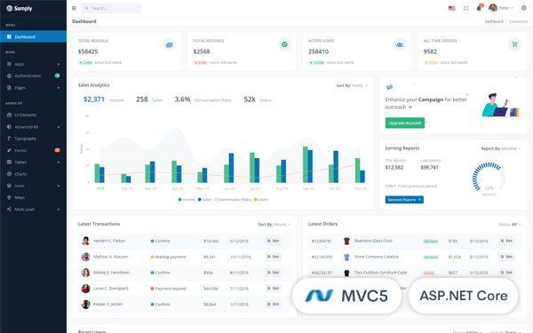Open the notifications bell
533x333 pixels.
pyautogui.click(x=479, y=7)
